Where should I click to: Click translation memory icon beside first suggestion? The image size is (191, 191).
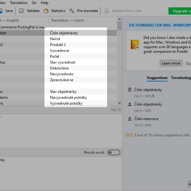pos(130,90)
